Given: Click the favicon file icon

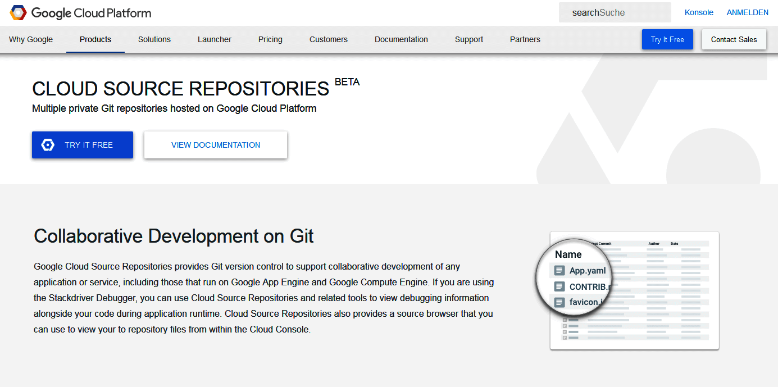Looking at the screenshot, I should coord(559,302).
